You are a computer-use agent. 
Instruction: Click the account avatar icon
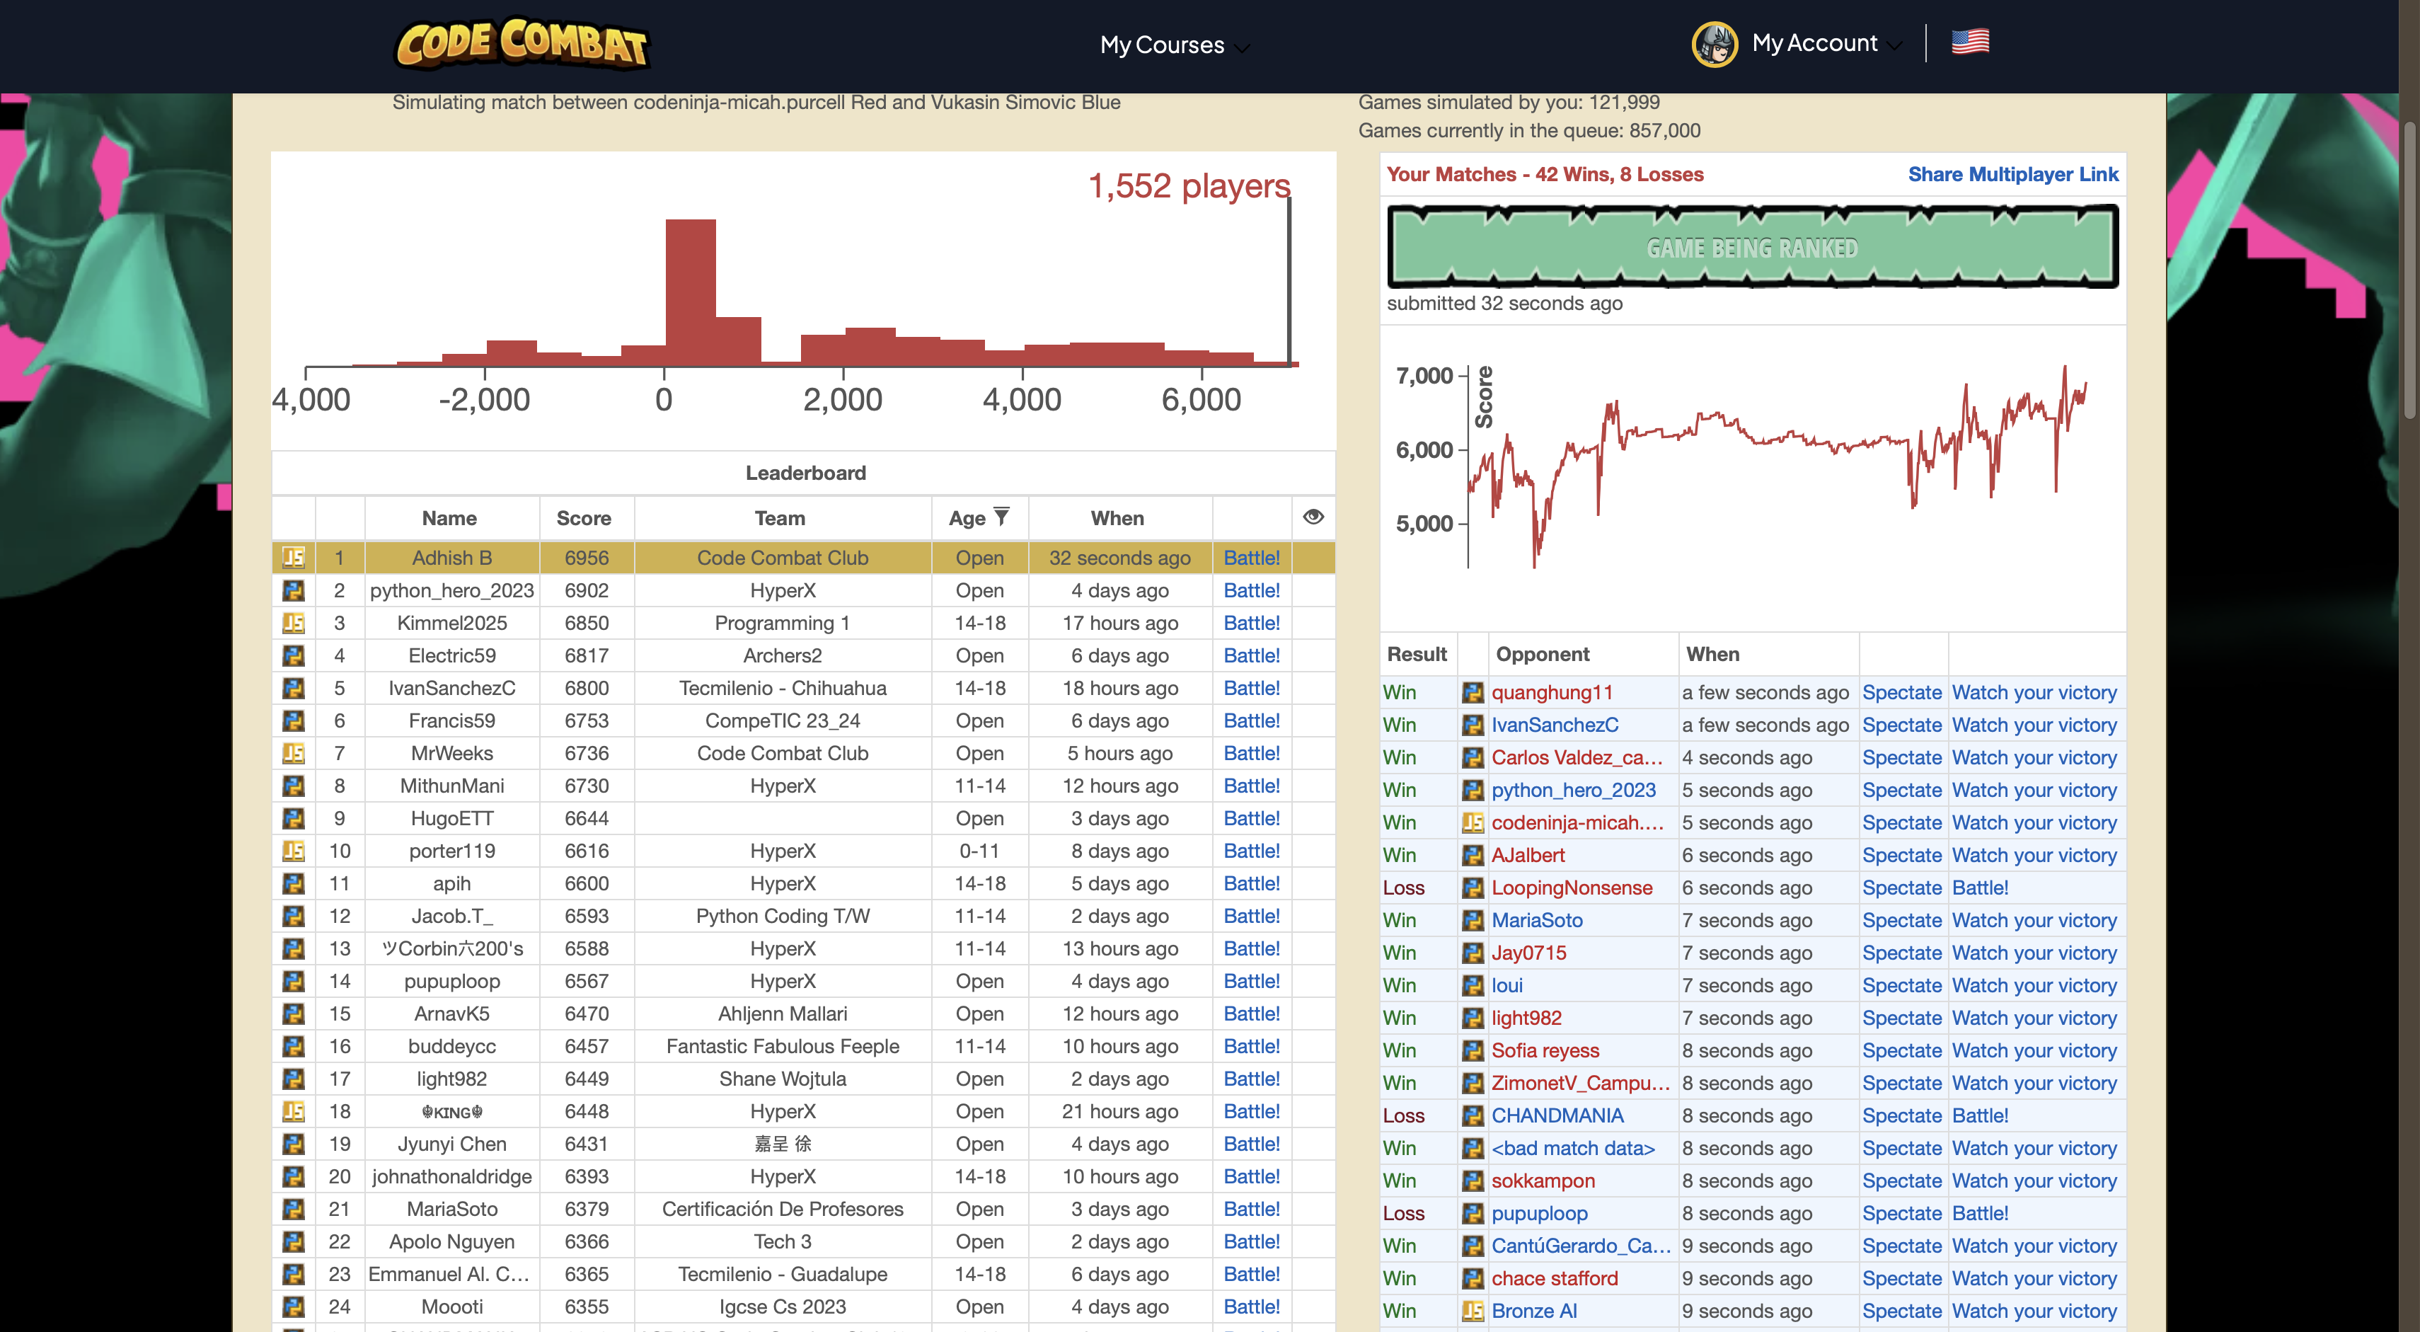coord(1714,43)
